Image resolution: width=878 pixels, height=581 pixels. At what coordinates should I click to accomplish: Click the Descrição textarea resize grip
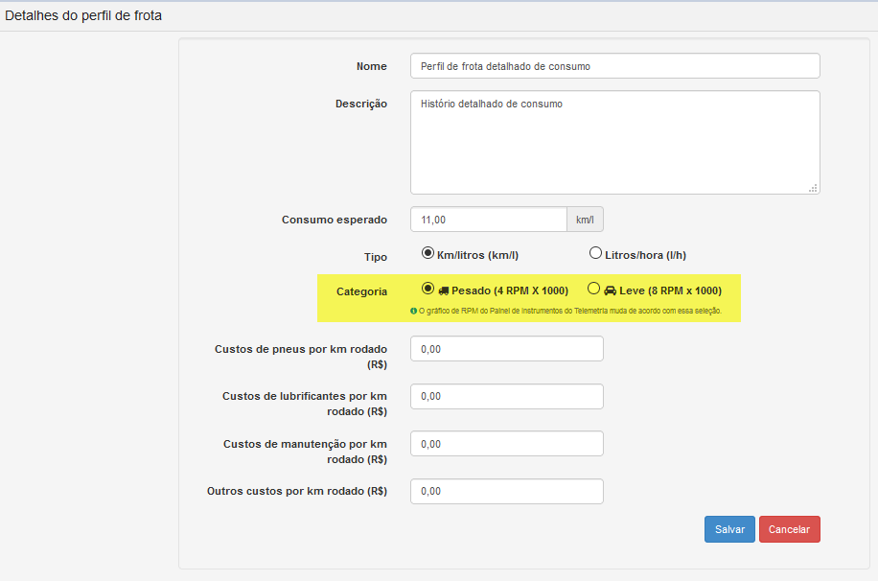point(813,188)
